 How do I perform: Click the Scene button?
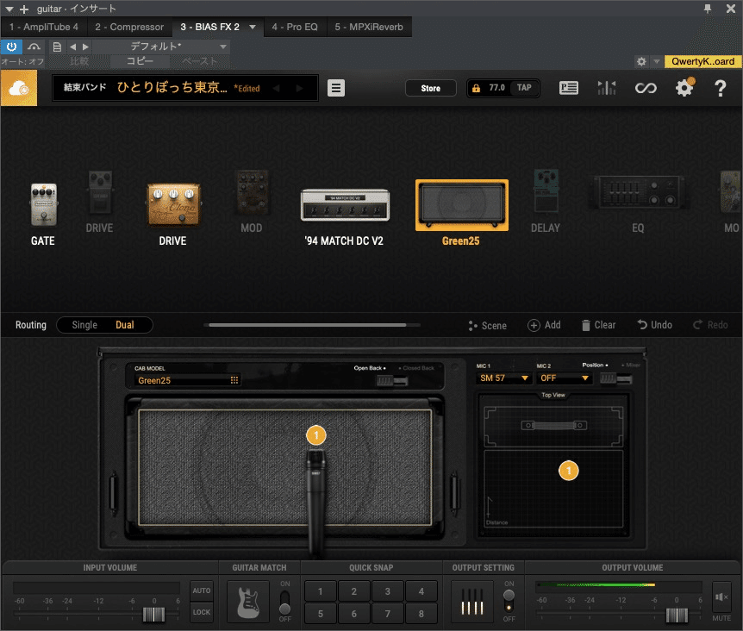[488, 326]
